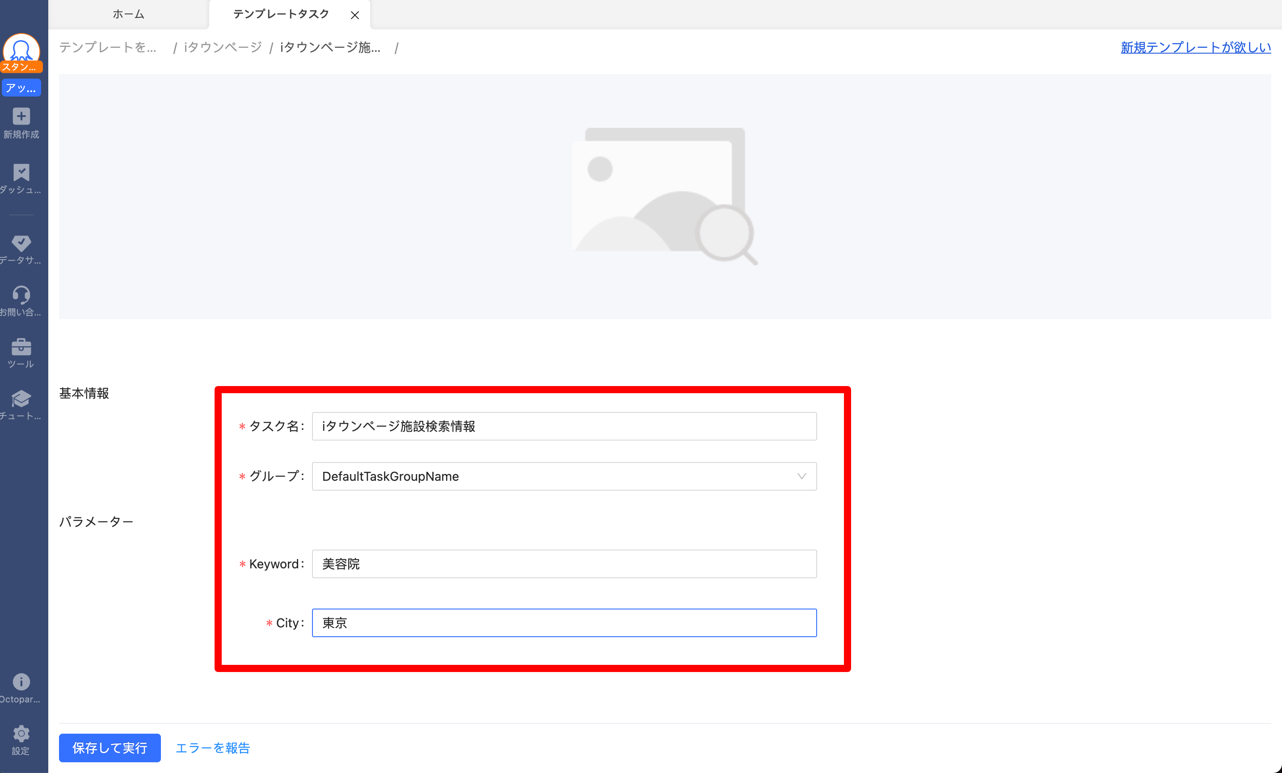Open the ツール toolbox icon
Screen dimensions: 1282x773
[21, 347]
